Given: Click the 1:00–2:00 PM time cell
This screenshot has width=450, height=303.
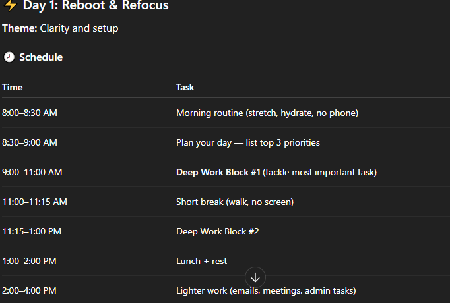Looking at the screenshot, I should pyautogui.click(x=29, y=261).
